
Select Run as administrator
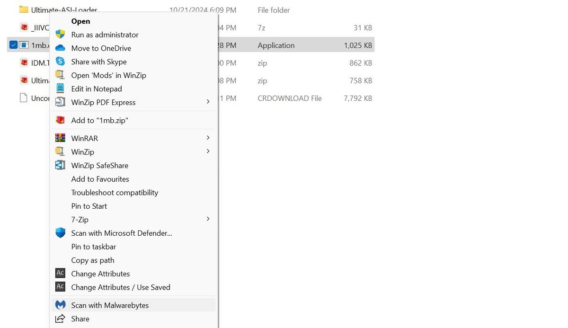tap(133, 35)
